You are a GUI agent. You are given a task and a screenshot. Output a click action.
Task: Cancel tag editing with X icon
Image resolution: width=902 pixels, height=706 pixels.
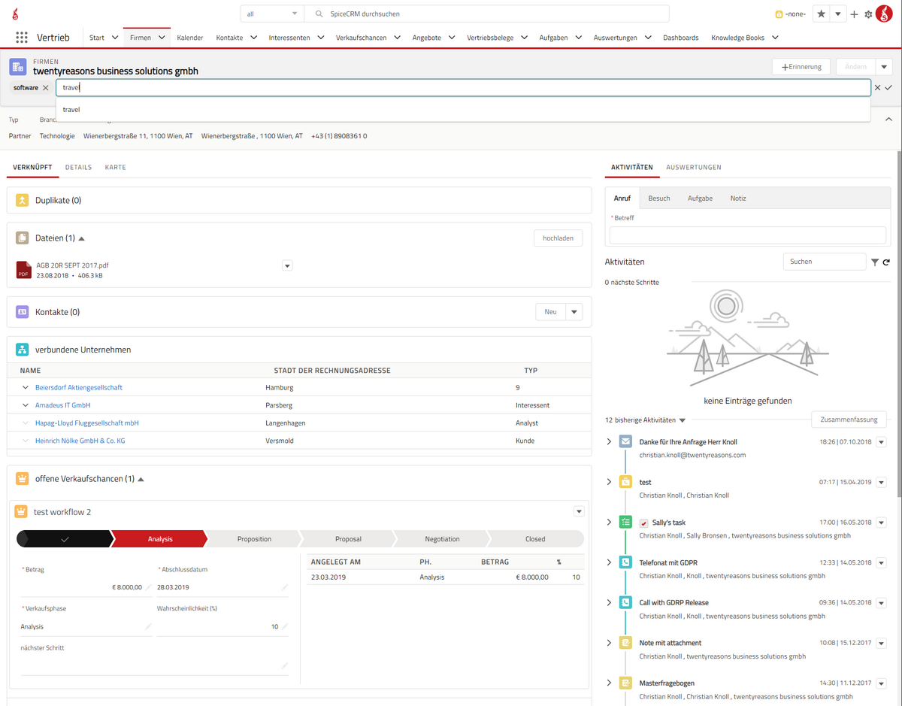(x=877, y=88)
